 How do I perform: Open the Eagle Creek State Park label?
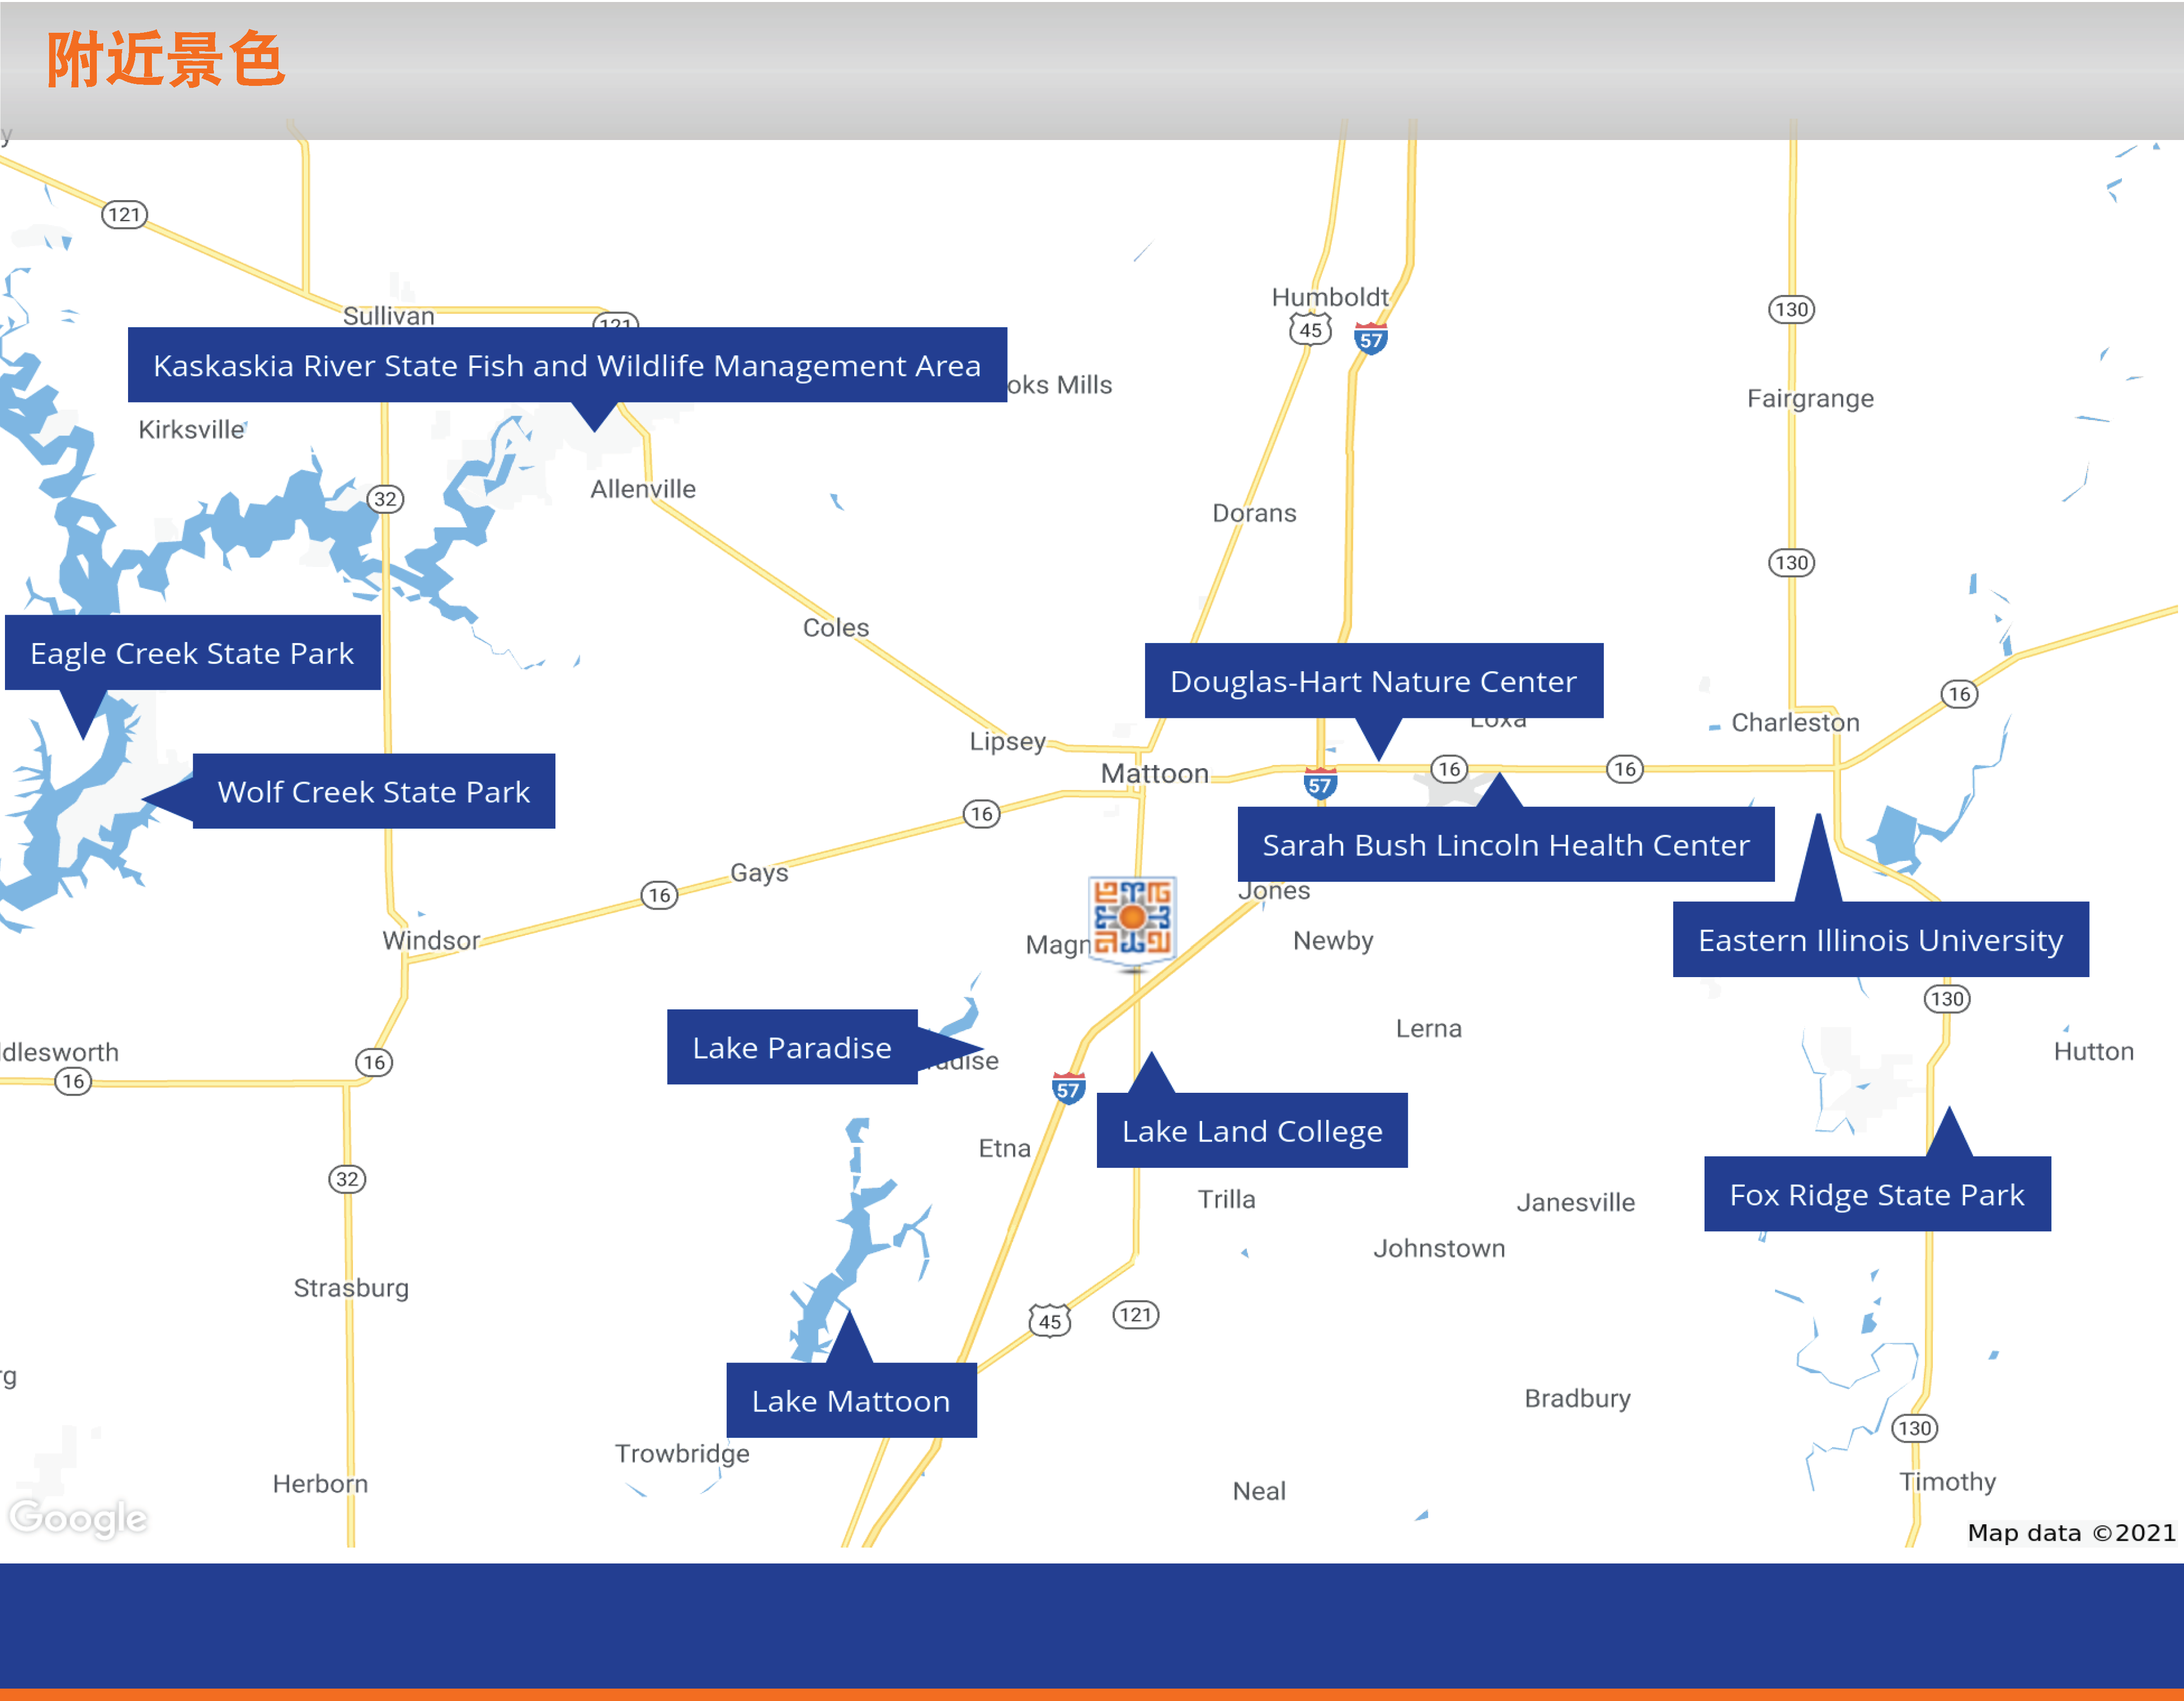[192, 653]
